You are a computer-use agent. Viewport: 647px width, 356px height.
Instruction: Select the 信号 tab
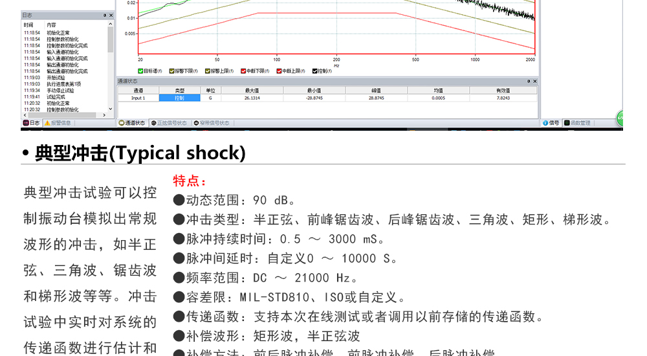point(551,123)
